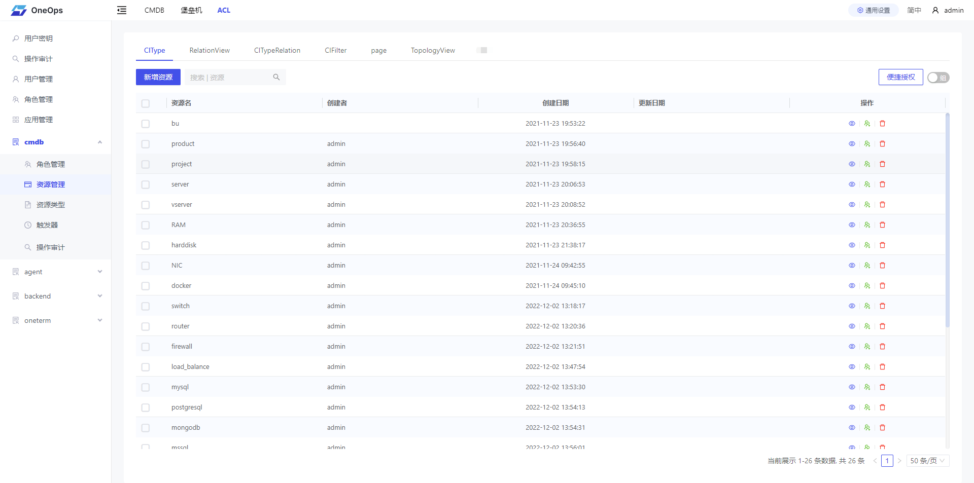Click page number 1
Image resolution: width=974 pixels, height=483 pixels.
point(887,461)
